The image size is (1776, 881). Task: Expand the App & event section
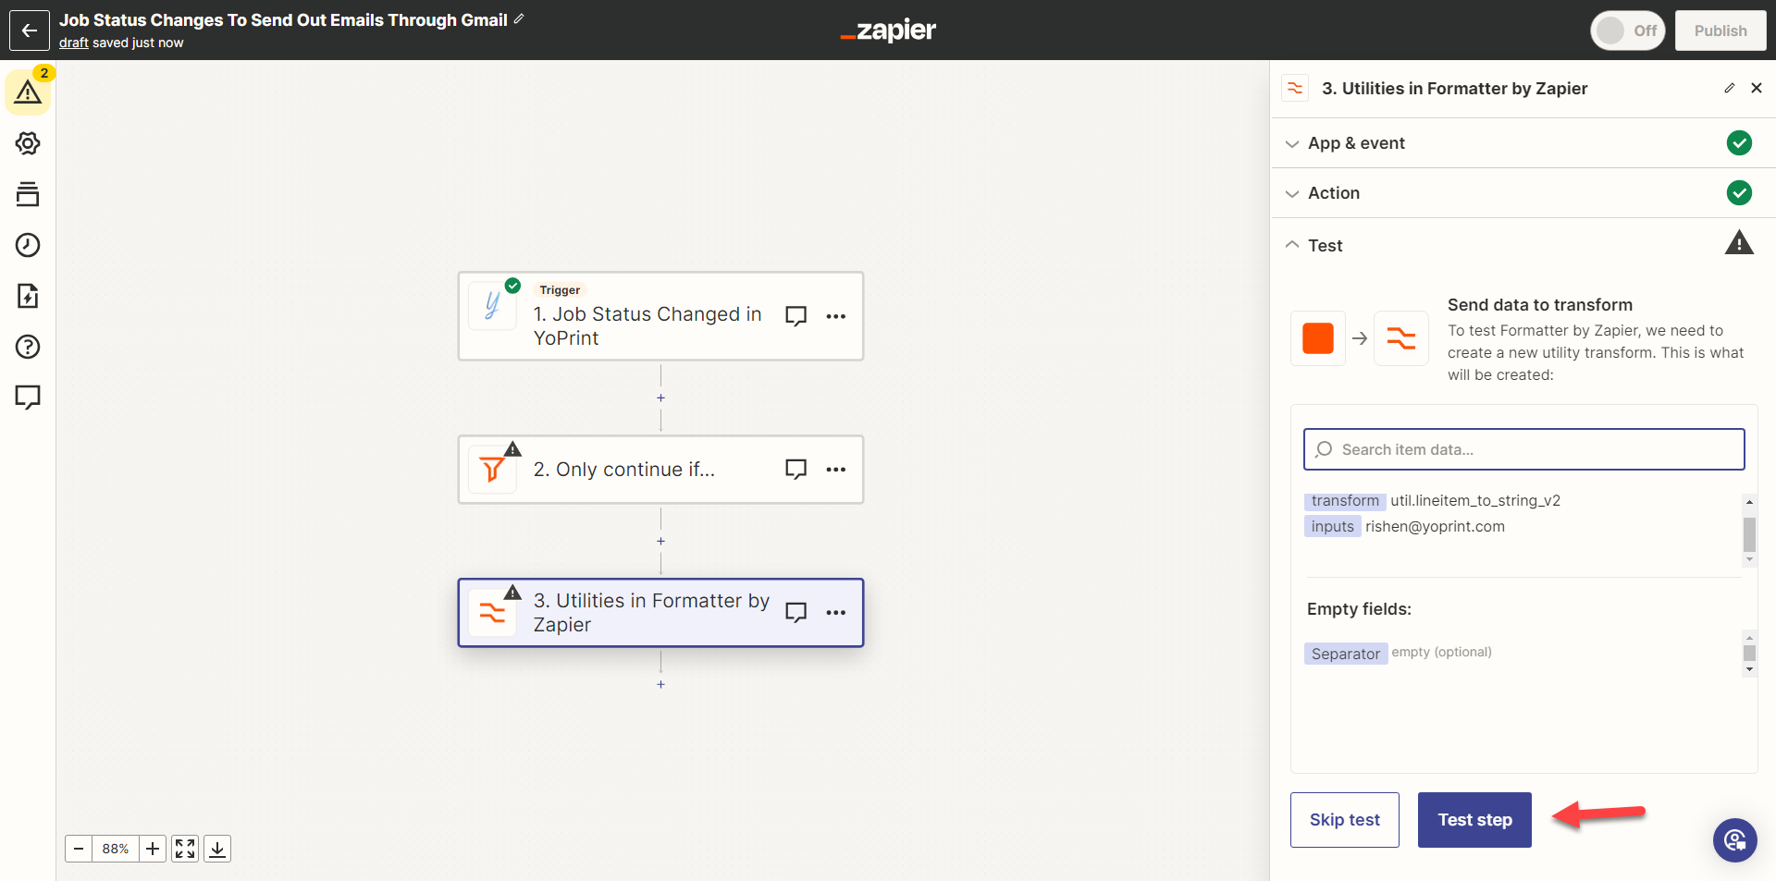point(1523,143)
